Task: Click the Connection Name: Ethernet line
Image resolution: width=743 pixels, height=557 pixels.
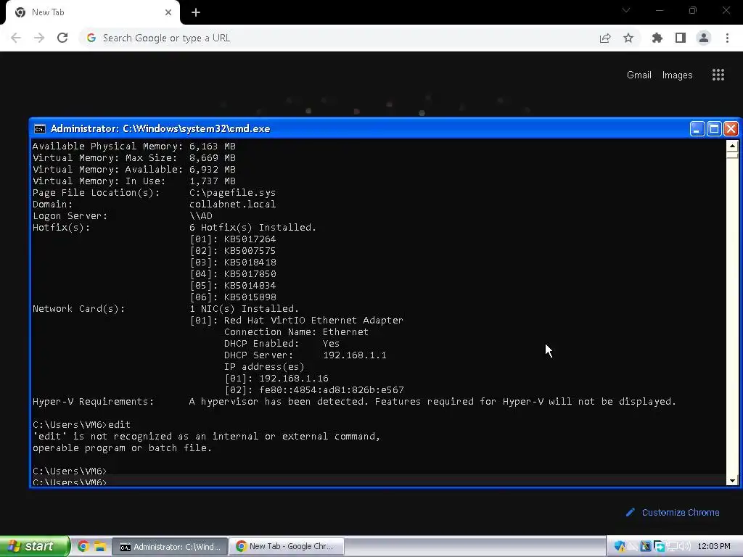Action: [296, 332]
